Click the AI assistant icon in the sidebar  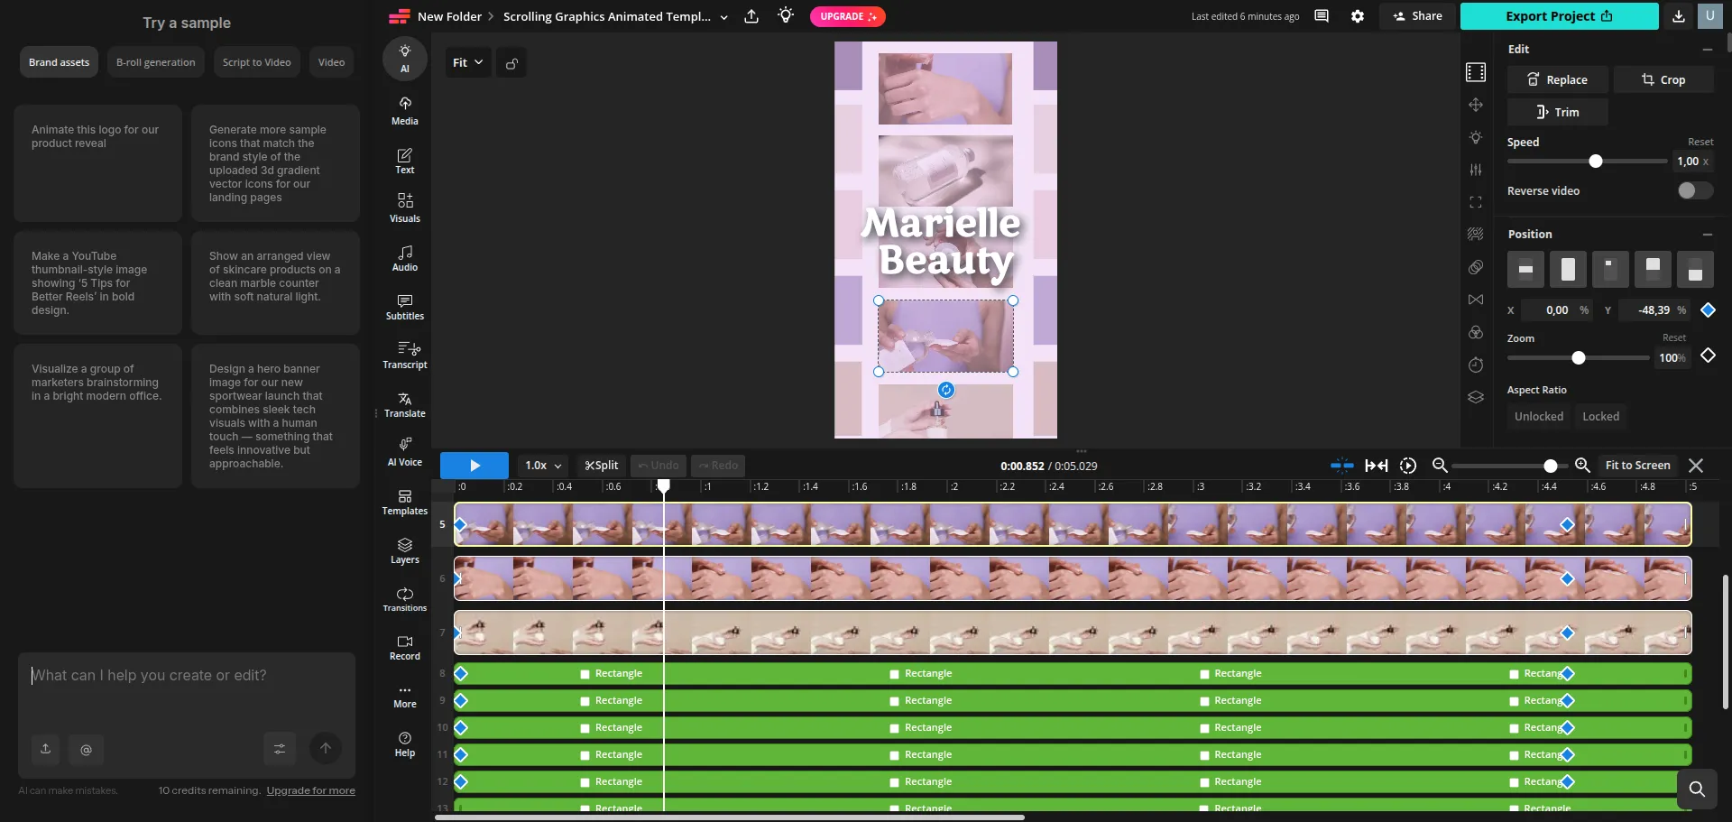coord(405,58)
